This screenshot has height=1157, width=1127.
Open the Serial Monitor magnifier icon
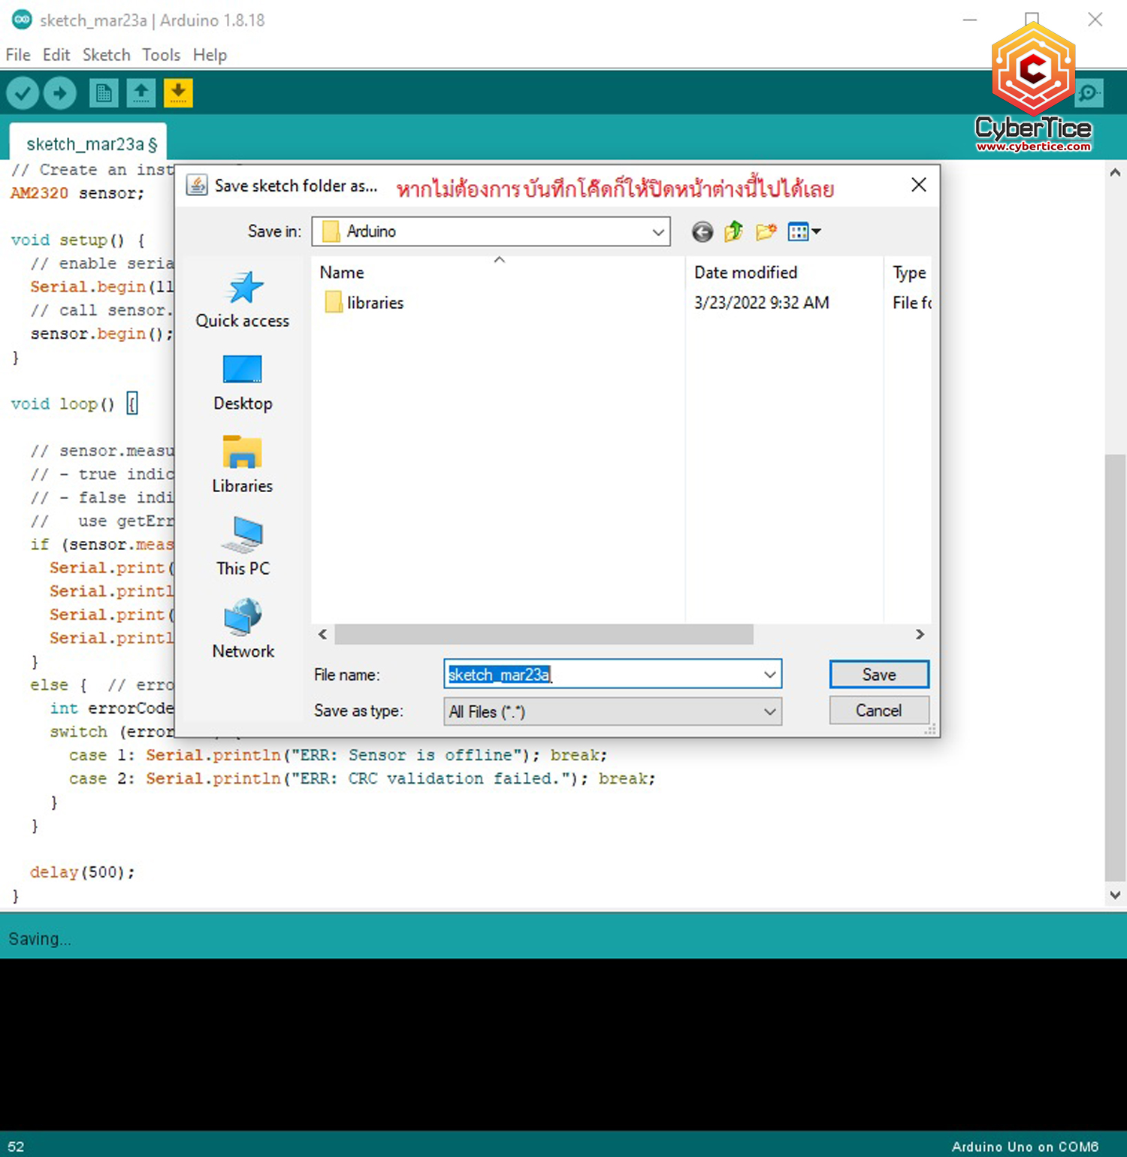(1088, 92)
